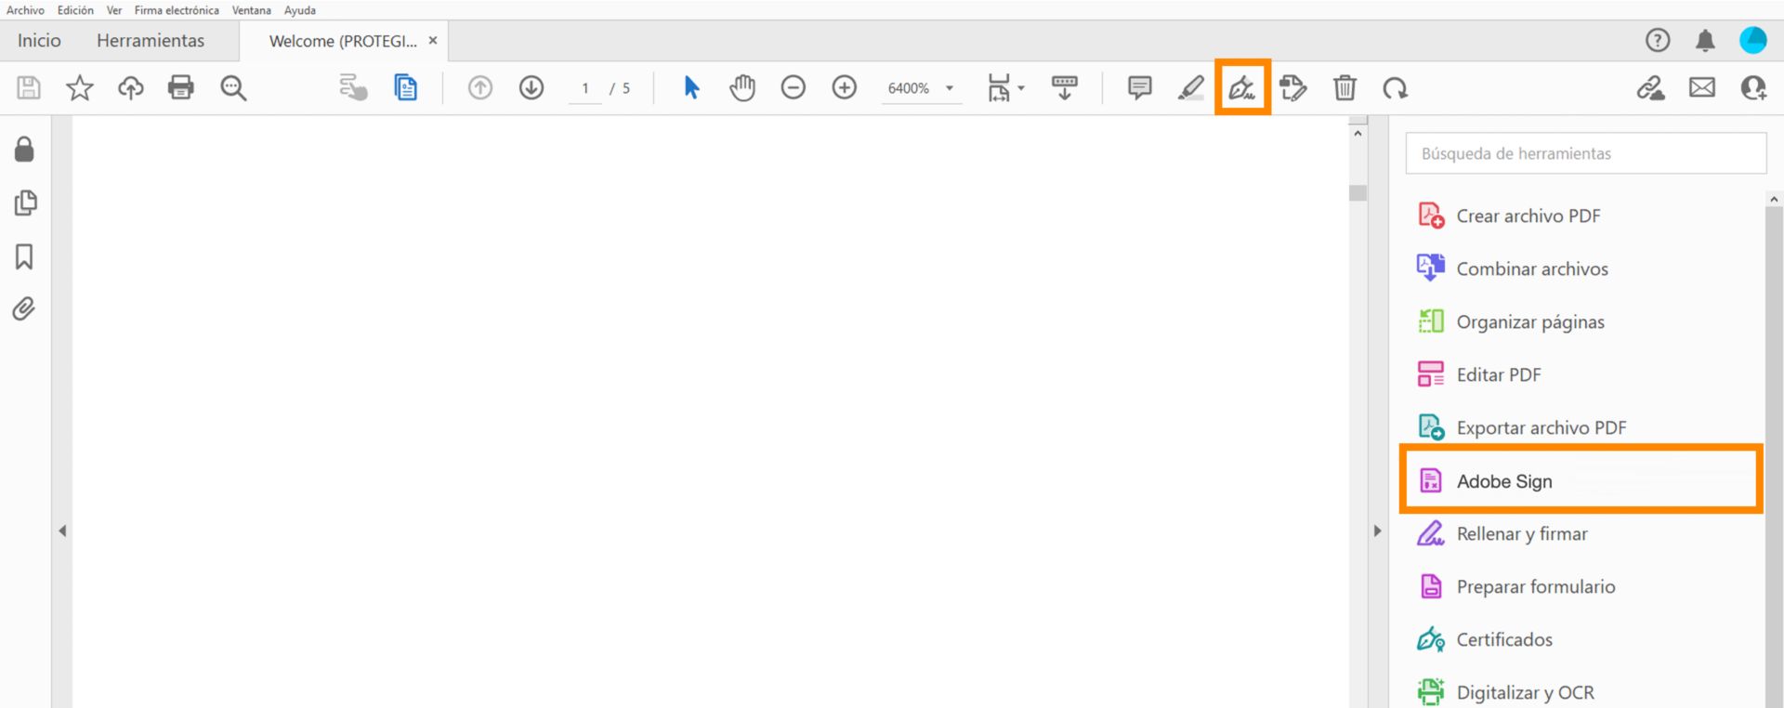Click the security lock icon in sidebar
Viewport: 1784px width, 708px height.
pyautogui.click(x=25, y=150)
